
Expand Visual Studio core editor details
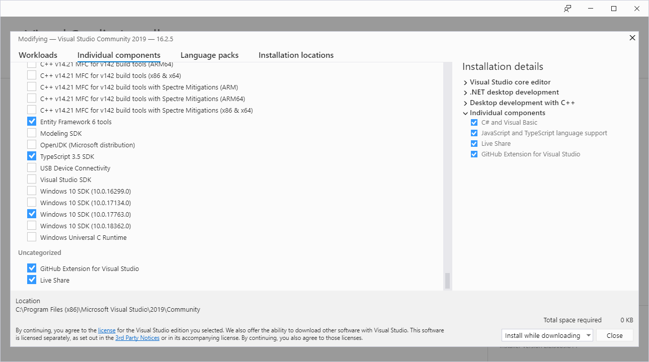pyautogui.click(x=465, y=82)
